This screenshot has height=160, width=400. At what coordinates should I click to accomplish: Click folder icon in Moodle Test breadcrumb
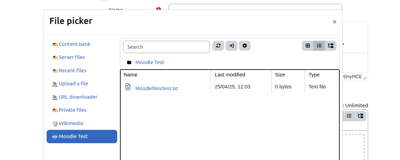(129, 62)
